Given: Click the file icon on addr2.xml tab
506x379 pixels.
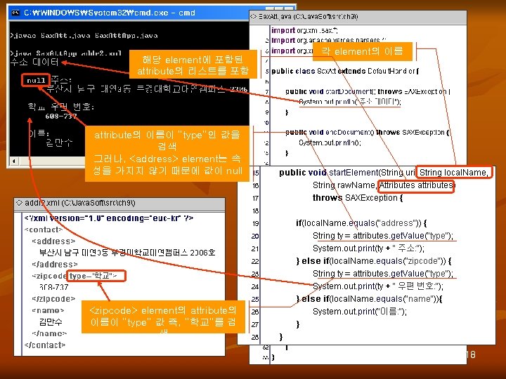Looking at the screenshot, I should tap(19, 203).
